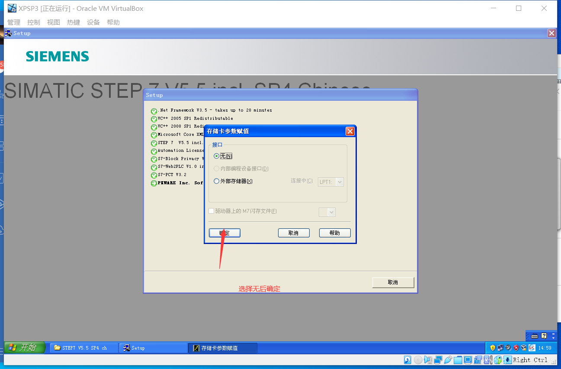Click 取消 in the 存储卡参数赋值 dialog

(294, 233)
